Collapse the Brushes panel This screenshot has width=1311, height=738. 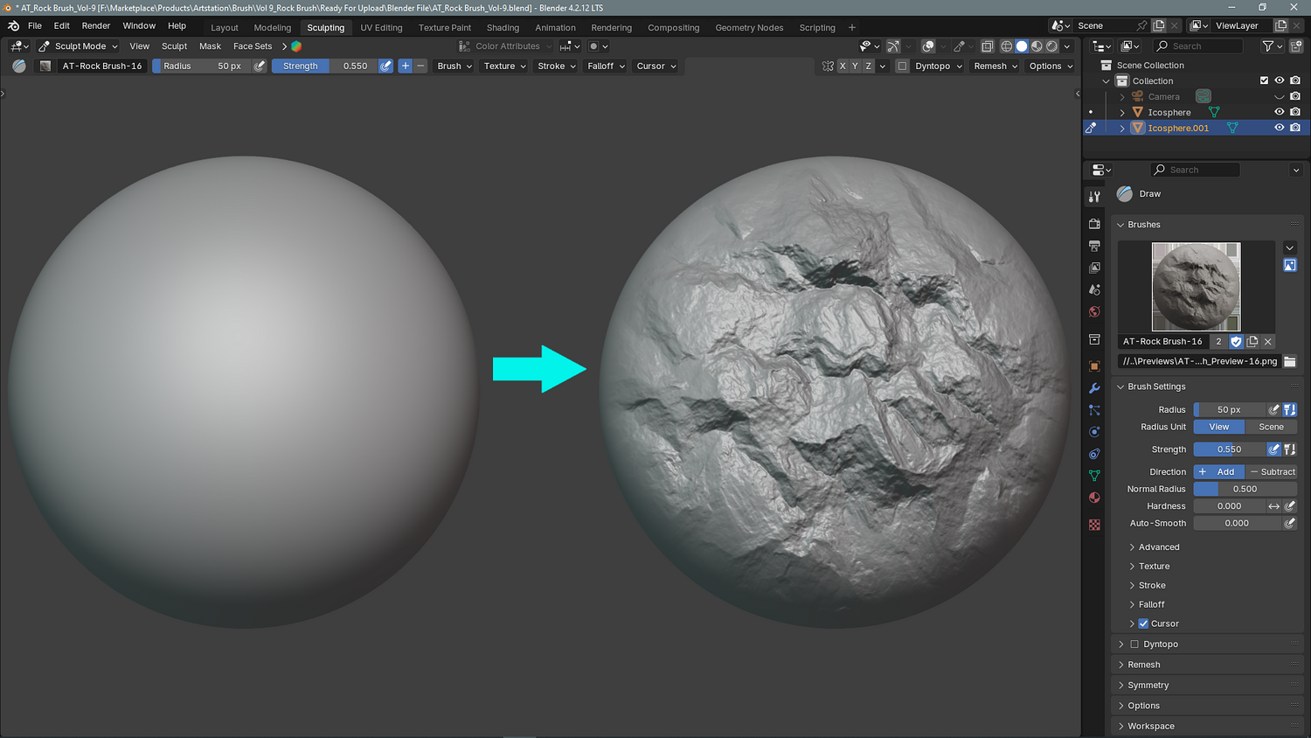pos(1143,225)
